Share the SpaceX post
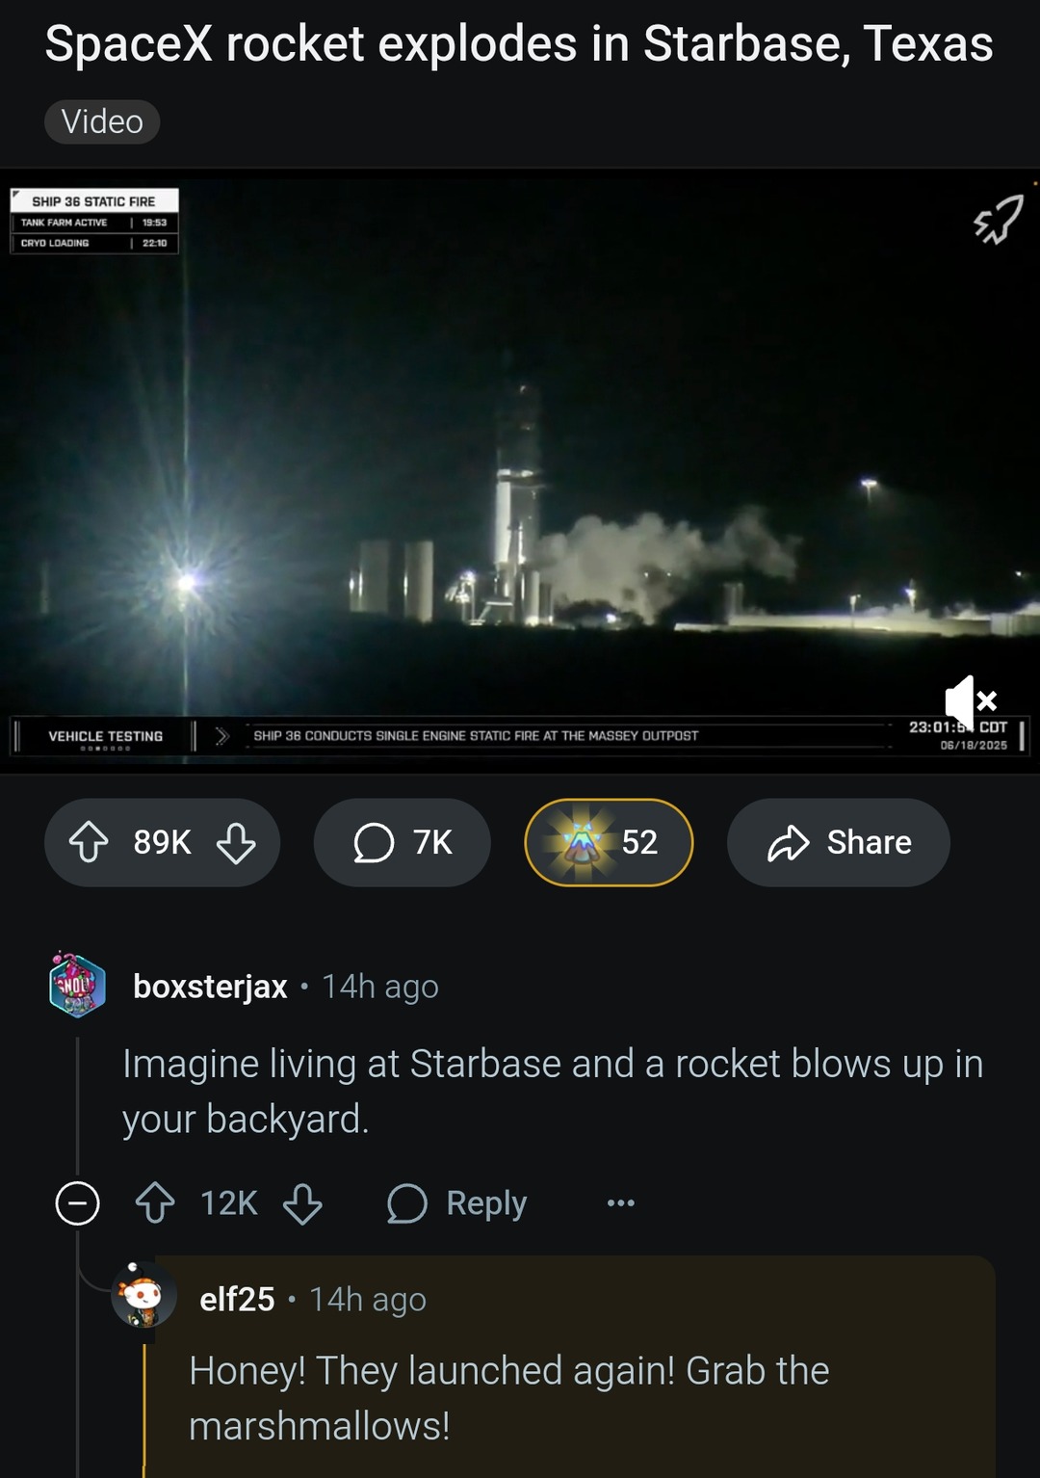Screen dimensions: 1040x1478 click(838, 842)
